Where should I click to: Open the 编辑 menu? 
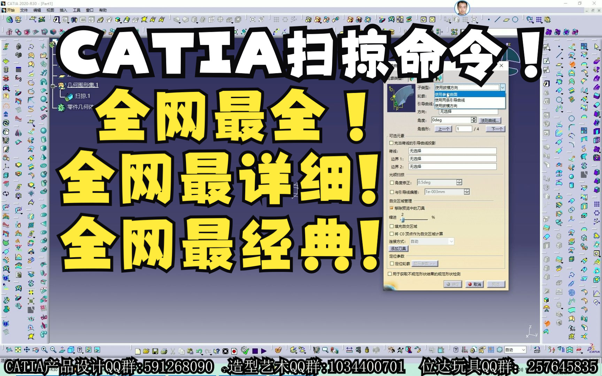click(x=37, y=10)
